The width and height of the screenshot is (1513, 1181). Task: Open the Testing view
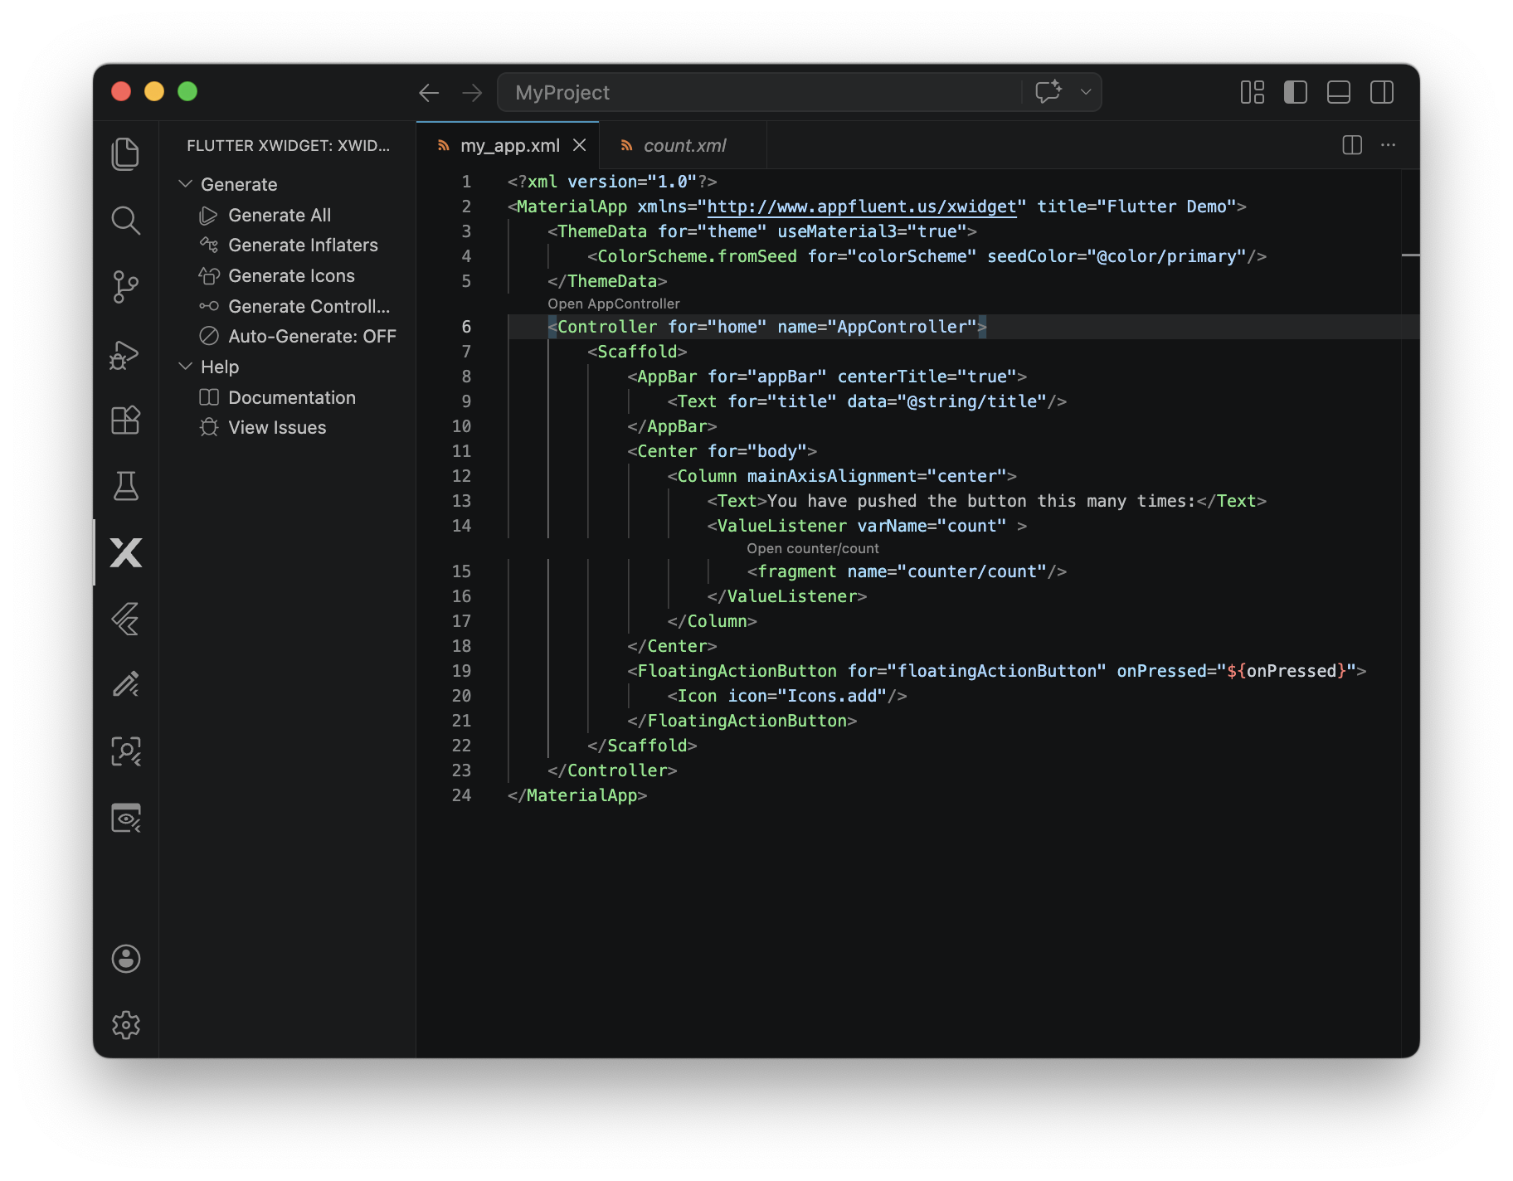pos(125,487)
